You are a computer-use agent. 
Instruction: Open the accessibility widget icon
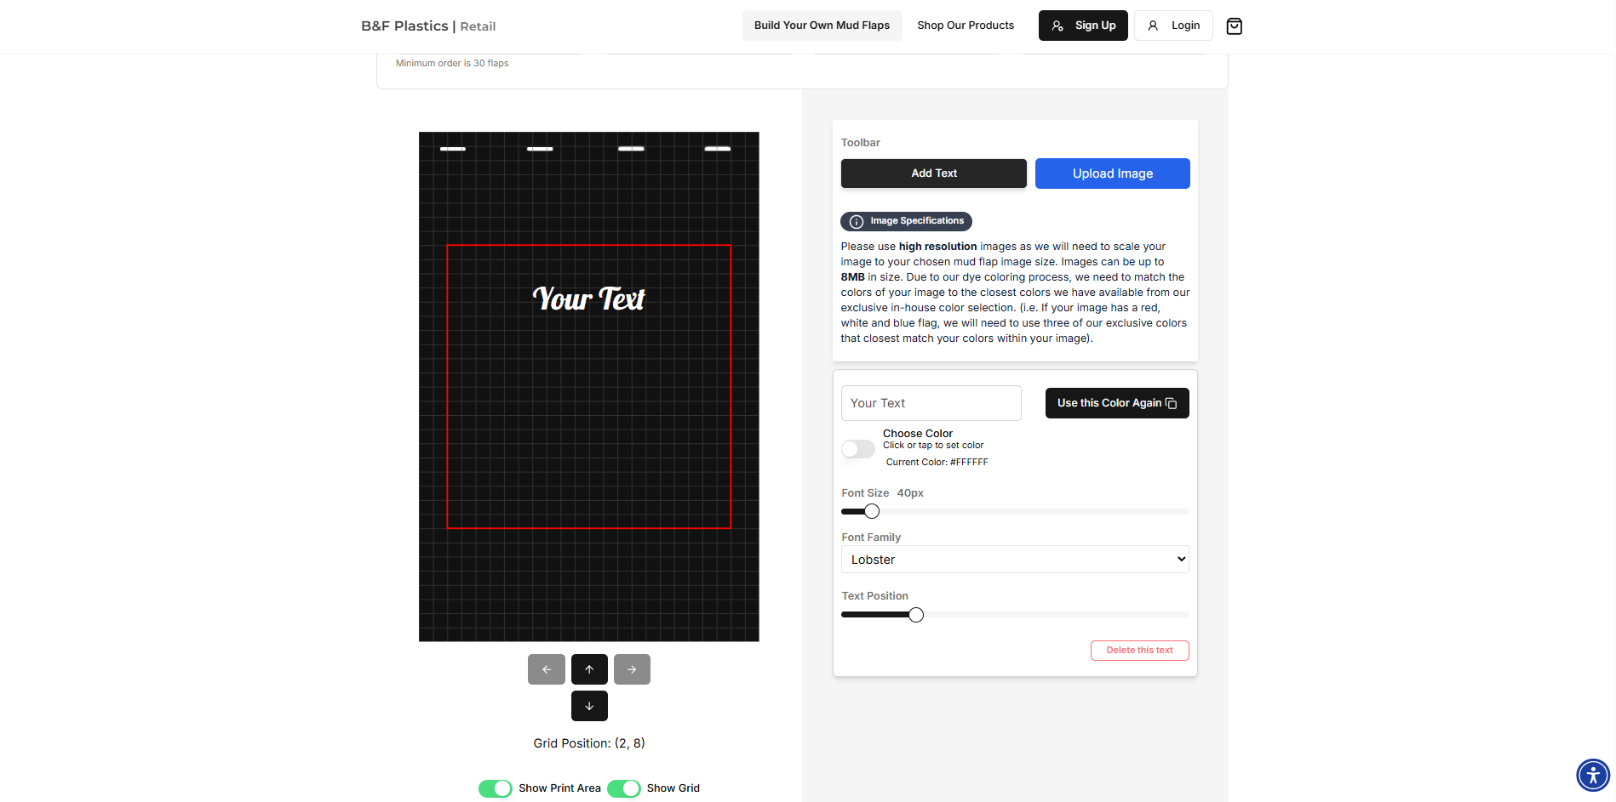pyautogui.click(x=1593, y=776)
